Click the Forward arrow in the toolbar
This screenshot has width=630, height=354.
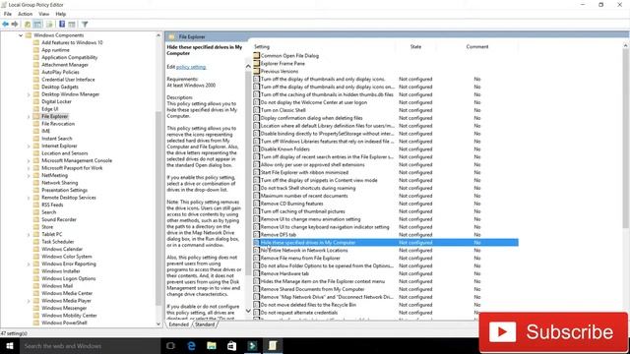tap(15, 24)
